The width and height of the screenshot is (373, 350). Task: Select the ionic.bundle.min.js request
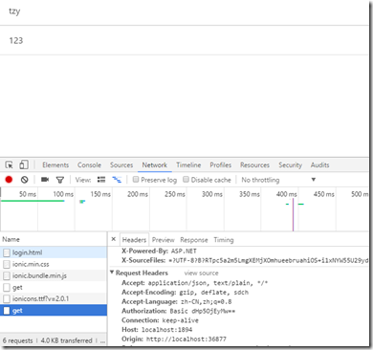coord(54,275)
